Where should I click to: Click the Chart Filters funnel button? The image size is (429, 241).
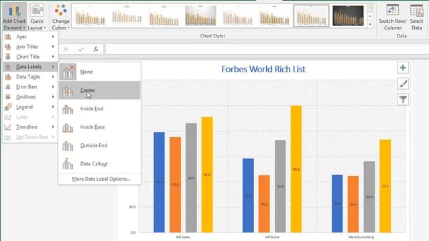[x=403, y=100]
